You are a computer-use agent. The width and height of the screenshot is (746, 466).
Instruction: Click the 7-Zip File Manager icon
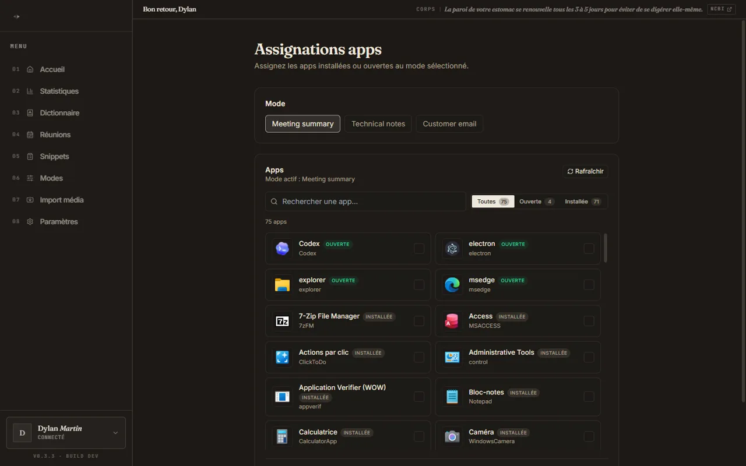pyautogui.click(x=282, y=321)
